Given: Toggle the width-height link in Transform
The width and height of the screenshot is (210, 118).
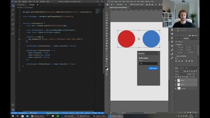Looking at the screenshot, I should pyautogui.click(x=176, y=48).
